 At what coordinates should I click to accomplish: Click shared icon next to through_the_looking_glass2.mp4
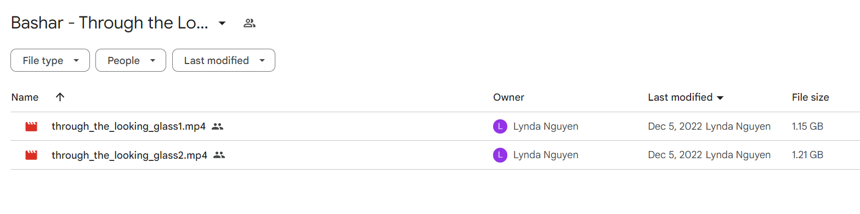tap(219, 155)
